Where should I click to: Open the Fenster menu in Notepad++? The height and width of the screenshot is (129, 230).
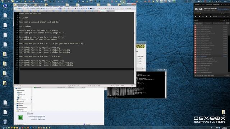pos(80,6)
